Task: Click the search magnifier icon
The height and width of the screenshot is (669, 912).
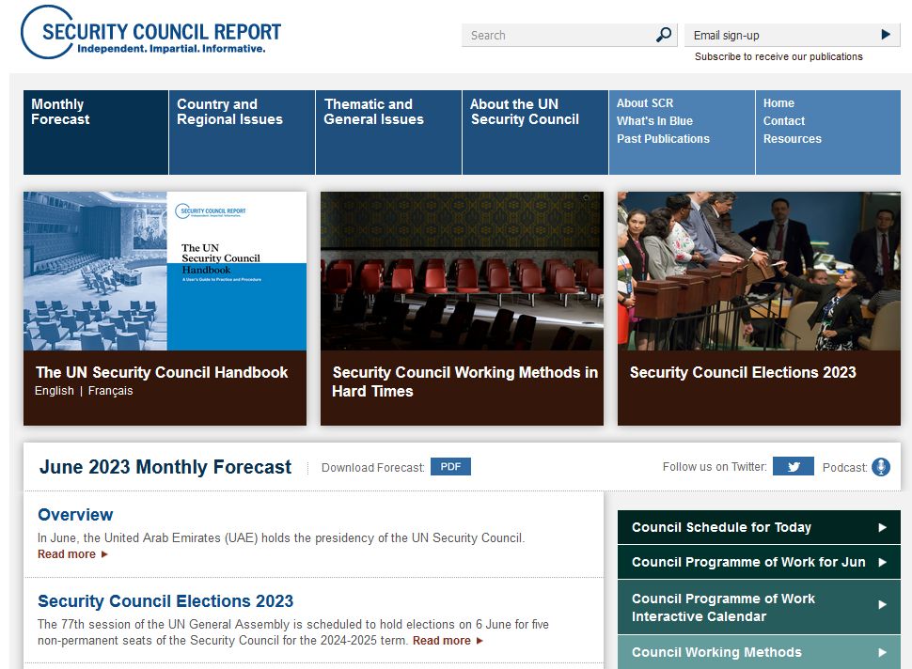Action: (664, 35)
